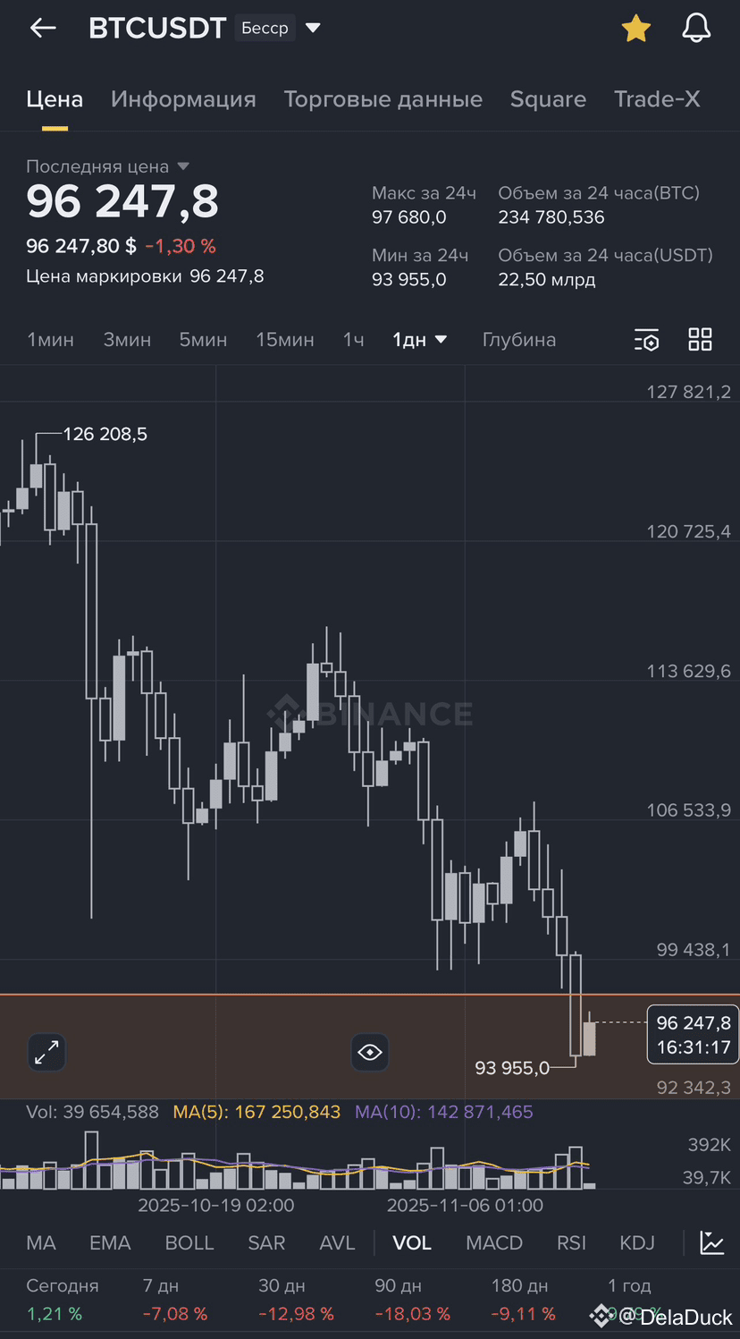Enable the RSI indicator
Image resolution: width=740 pixels, height=1339 pixels.
(572, 1242)
